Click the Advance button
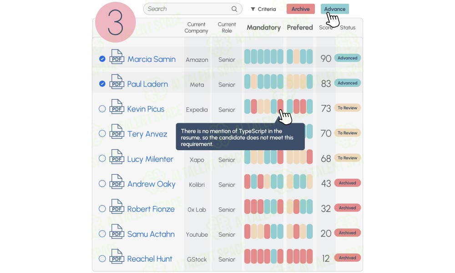The image size is (455, 273). 334,9
